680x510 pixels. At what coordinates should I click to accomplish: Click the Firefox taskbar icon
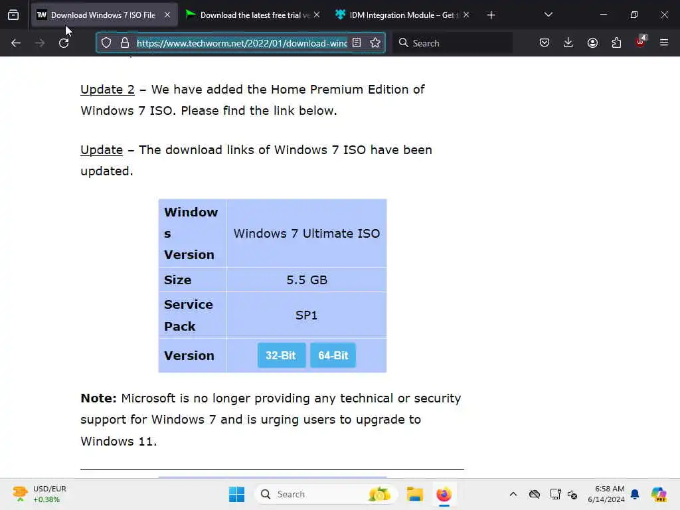click(x=444, y=494)
